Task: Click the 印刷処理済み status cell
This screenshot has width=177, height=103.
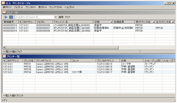Action: (101, 28)
